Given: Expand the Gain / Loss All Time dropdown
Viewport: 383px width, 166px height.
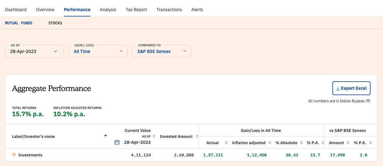Looking at the screenshot, I should 98,51.
